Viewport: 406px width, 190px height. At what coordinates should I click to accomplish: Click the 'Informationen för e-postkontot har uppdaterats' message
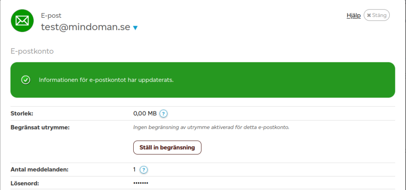[x=106, y=80]
